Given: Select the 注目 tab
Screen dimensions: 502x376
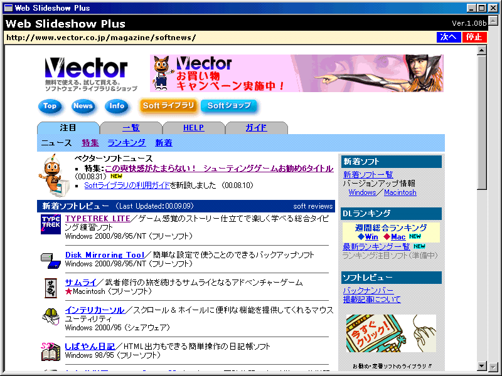Looking at the screenshot, I should coord(68,128).
